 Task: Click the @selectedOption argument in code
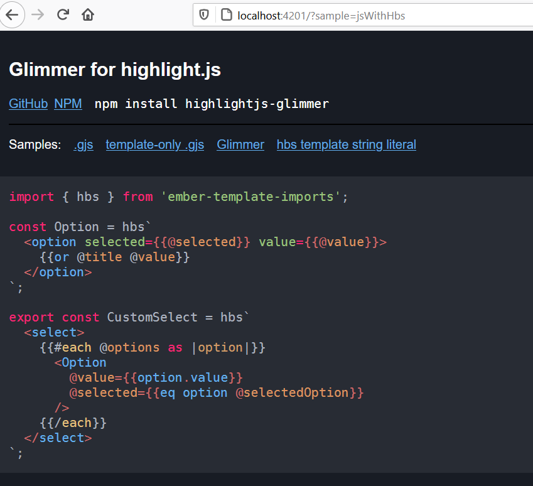[292, 393]
